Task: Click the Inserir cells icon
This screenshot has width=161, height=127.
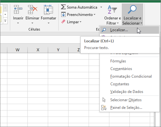Action: click(18, 10)
